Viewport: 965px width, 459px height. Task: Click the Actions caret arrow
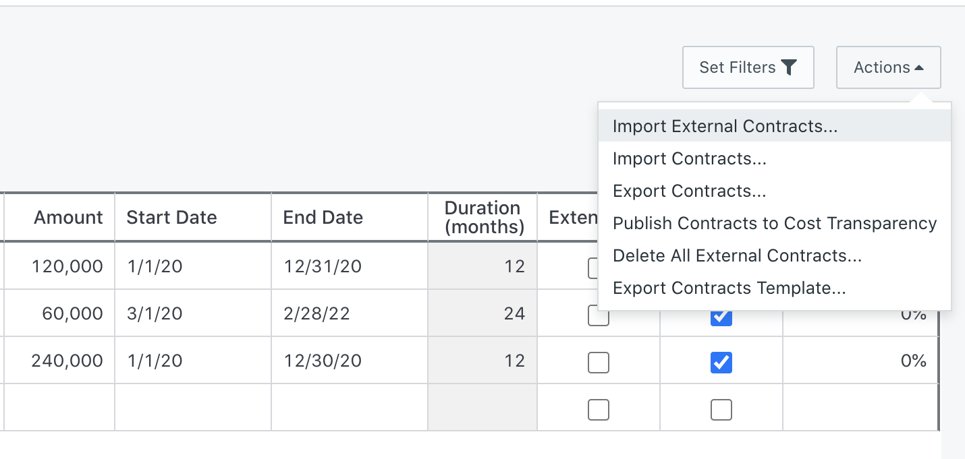coord(918,68)
